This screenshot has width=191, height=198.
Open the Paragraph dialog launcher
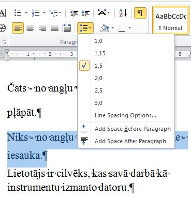click(x=5, y=42)
